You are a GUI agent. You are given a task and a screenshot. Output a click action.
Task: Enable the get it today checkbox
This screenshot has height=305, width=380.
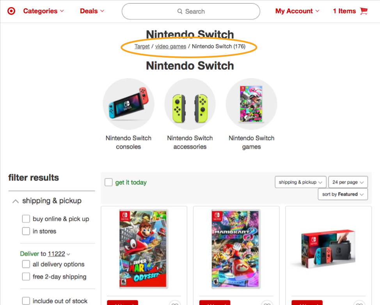tap(108, 182)
